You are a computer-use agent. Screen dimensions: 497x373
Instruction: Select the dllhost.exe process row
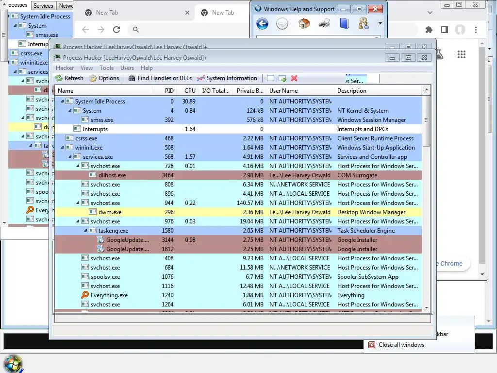tap(238, 175)
